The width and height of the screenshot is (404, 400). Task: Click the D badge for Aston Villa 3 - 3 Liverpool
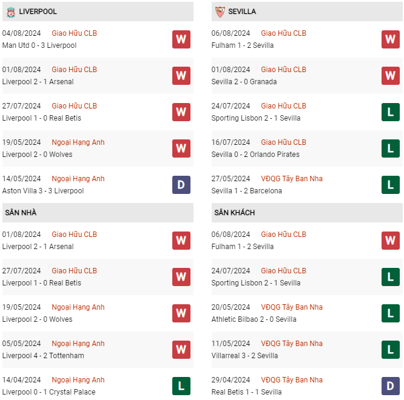(181, 185)
